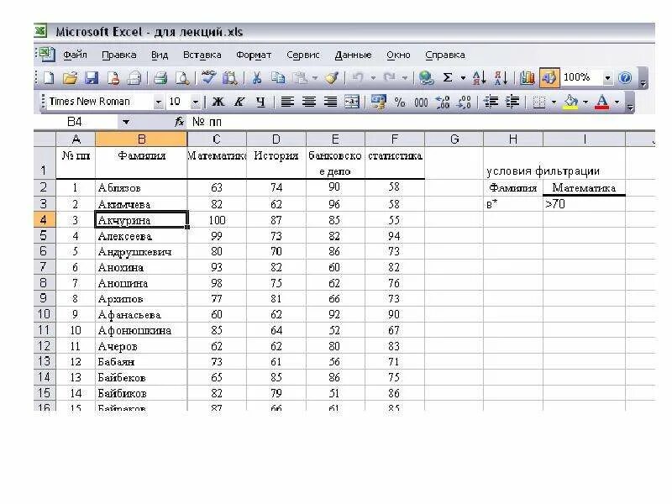Image resolution: width=672 pixels, height=504 pixels.
Task: Decrease decimal places icon
Action: pos(465,102)
